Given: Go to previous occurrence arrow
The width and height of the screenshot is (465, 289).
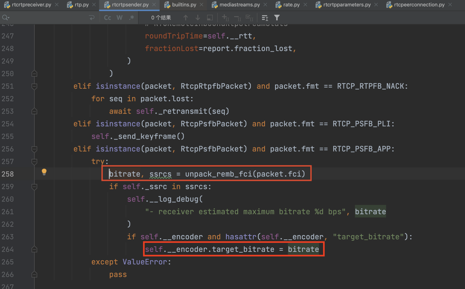Looking at the screenshot, I should tap(186, 18).
